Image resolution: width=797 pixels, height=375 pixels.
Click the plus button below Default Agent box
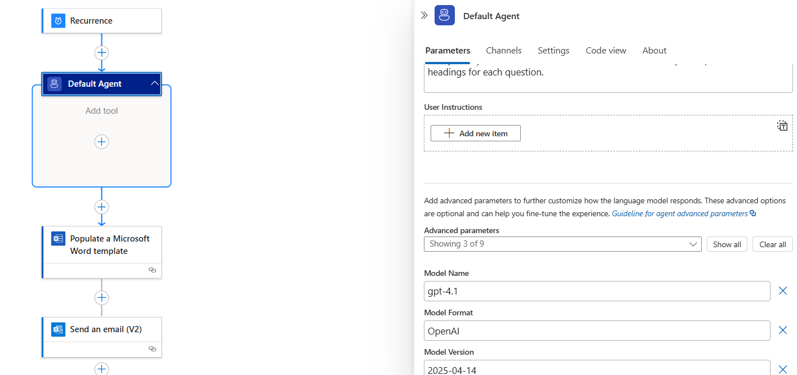[101, 207]
